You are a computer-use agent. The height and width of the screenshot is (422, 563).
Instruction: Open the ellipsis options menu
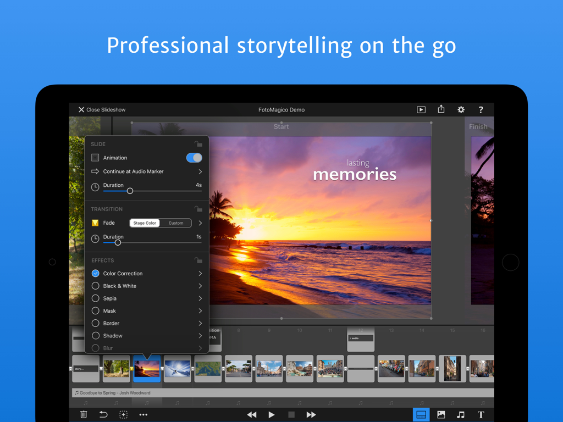click(x=143, y=414)
